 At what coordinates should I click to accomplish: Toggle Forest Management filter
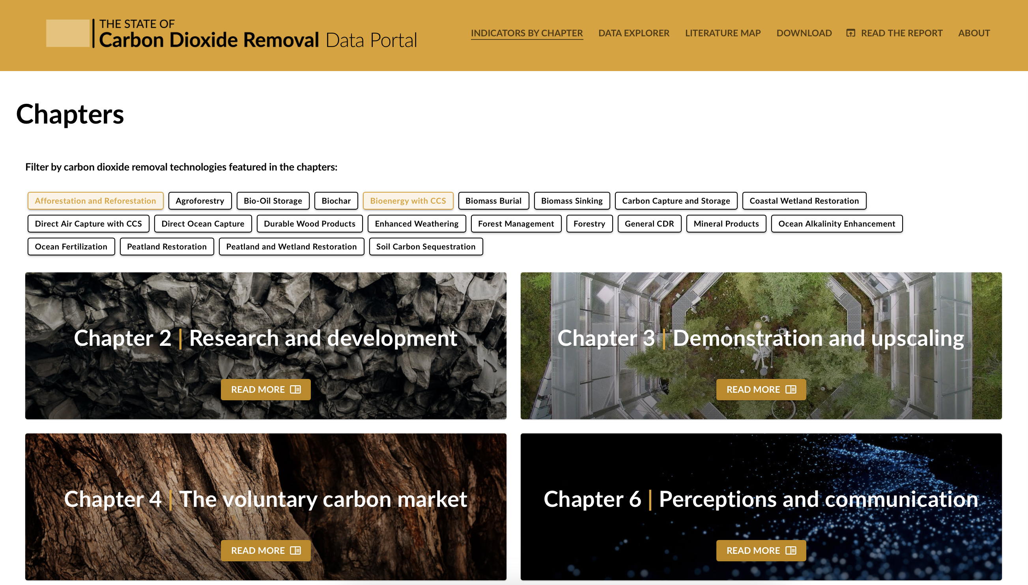(516, 224)
